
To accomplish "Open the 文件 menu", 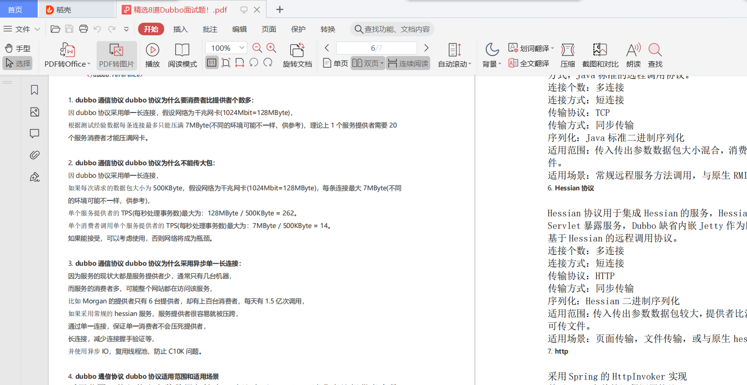I will pos(22,29).
